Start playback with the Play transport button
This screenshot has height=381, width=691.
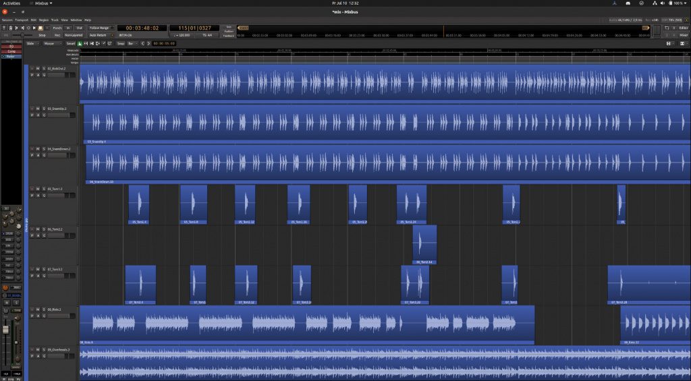click(x=34, y=28)
